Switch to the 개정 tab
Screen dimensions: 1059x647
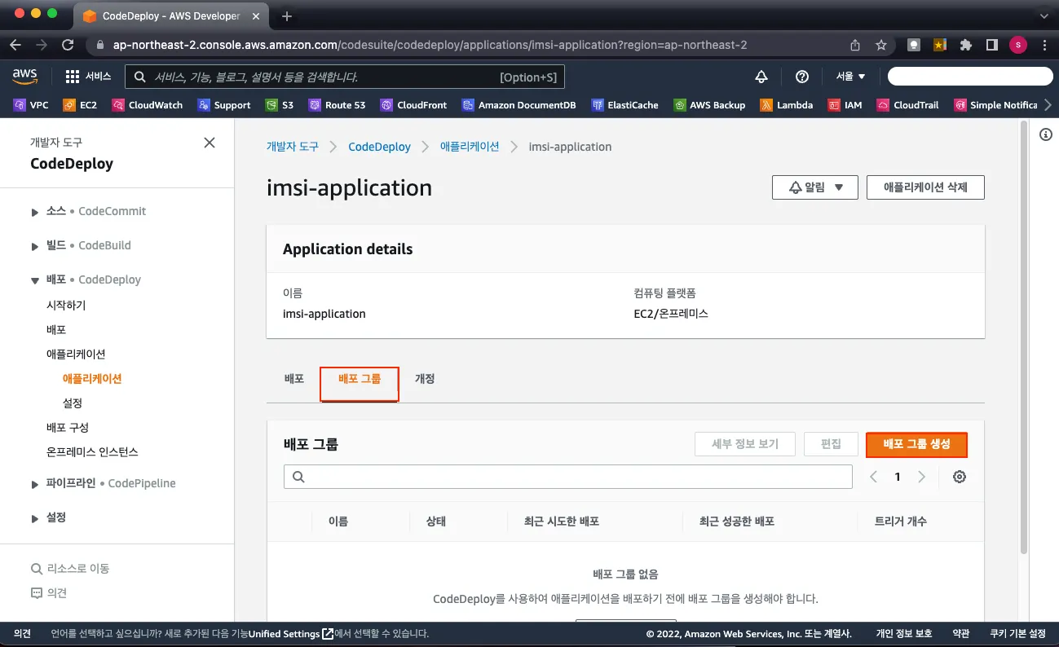tap(425, 379)
